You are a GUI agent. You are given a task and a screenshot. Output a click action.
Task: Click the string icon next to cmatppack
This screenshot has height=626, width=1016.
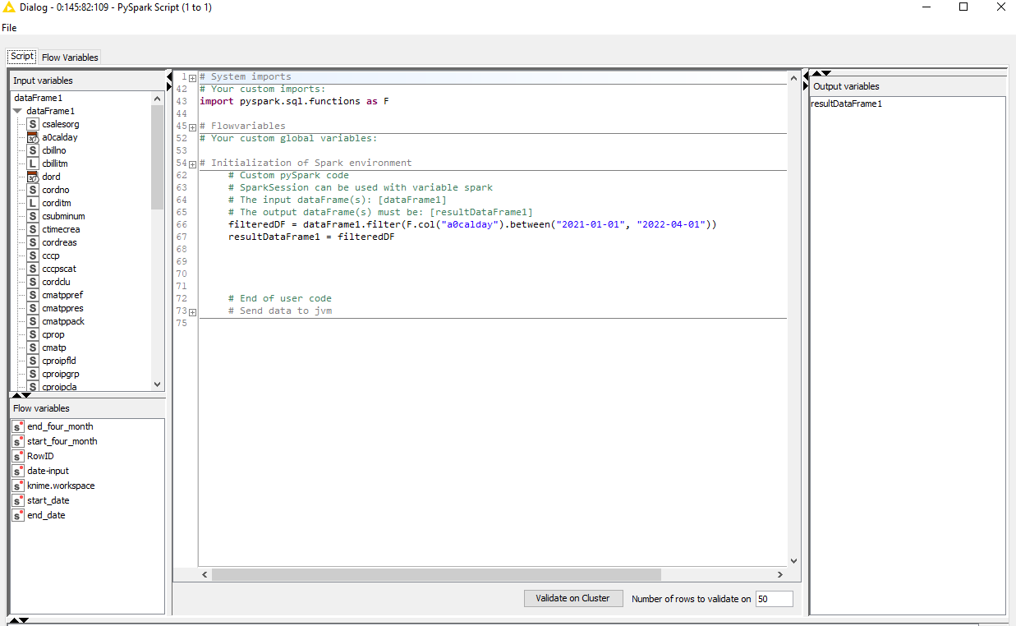[33, 321]
